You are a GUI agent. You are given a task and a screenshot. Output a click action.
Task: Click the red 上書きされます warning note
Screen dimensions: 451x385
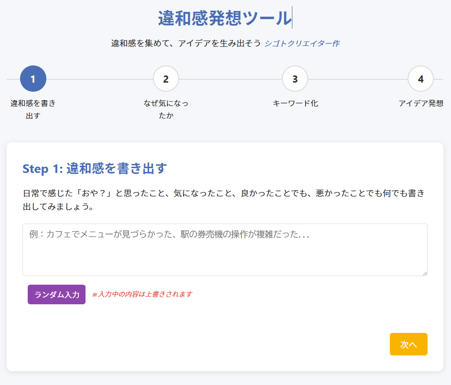pyautogui.click(x=142, y=294)
